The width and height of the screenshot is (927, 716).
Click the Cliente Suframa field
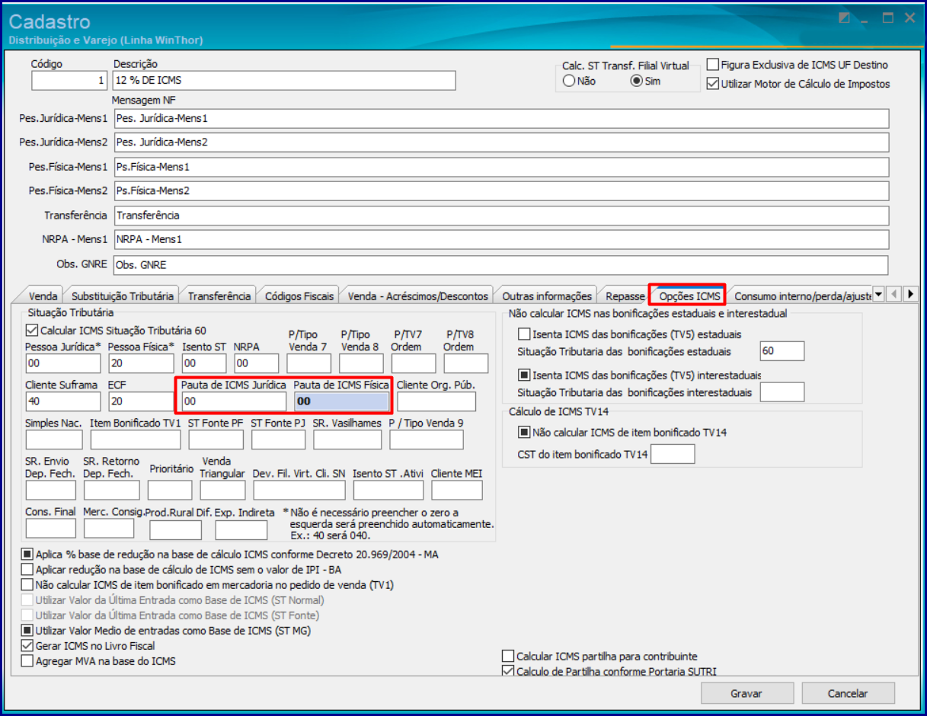[x=62, y=401]
